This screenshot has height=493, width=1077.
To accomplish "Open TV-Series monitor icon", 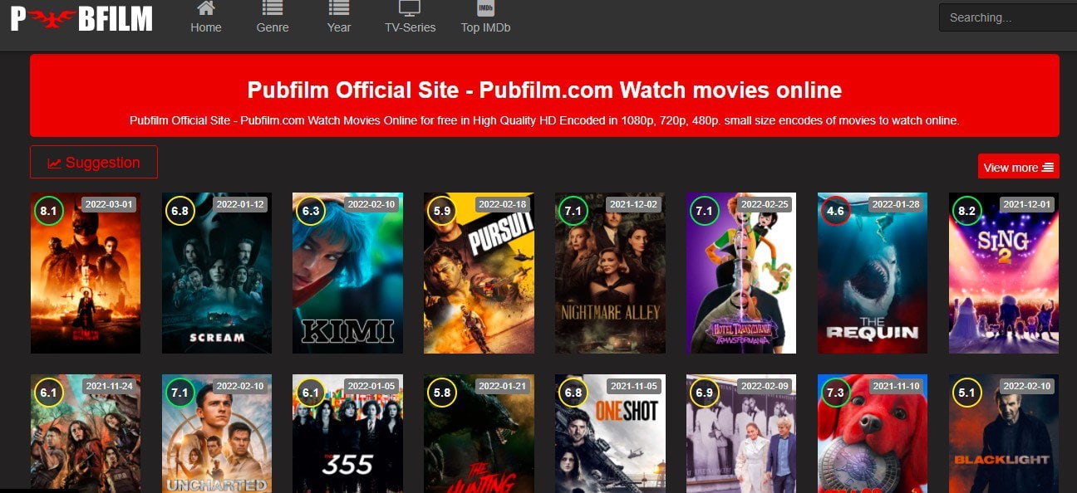I will (410, 9).
